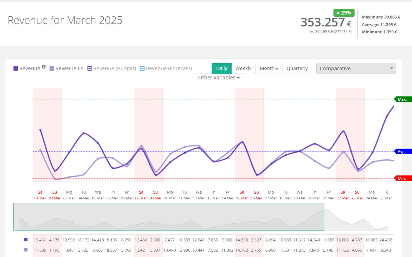Click the 12 Mar axis label

(x=199, y=198)
